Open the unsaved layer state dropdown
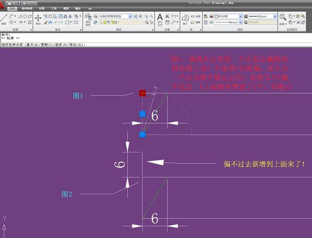The image size is (312, 238). 115,16
